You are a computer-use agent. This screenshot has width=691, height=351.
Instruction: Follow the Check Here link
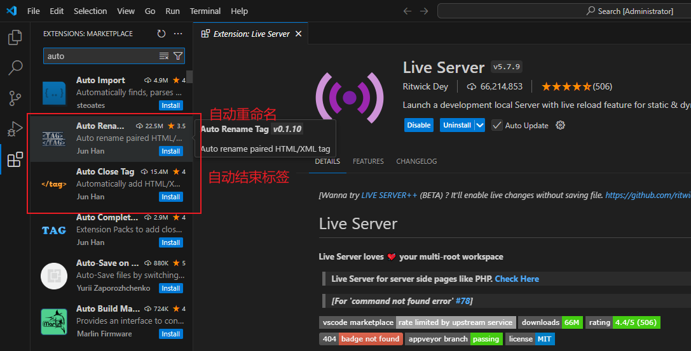tap(516, 279)
